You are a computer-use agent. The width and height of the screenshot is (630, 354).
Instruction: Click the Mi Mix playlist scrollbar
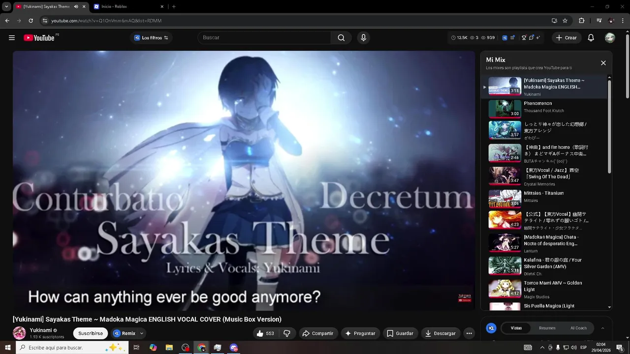[610, 127]
